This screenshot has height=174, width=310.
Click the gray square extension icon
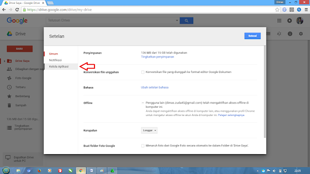[292, 10]
